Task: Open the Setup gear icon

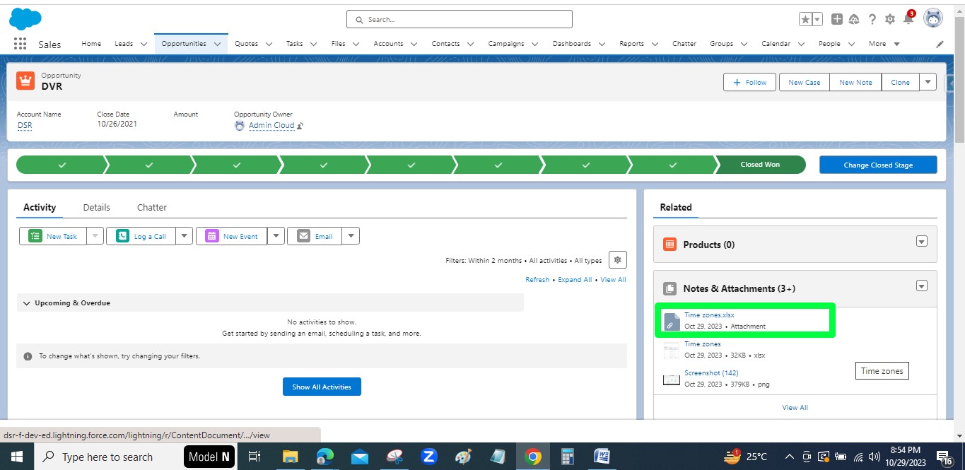Action: point(890,19)
